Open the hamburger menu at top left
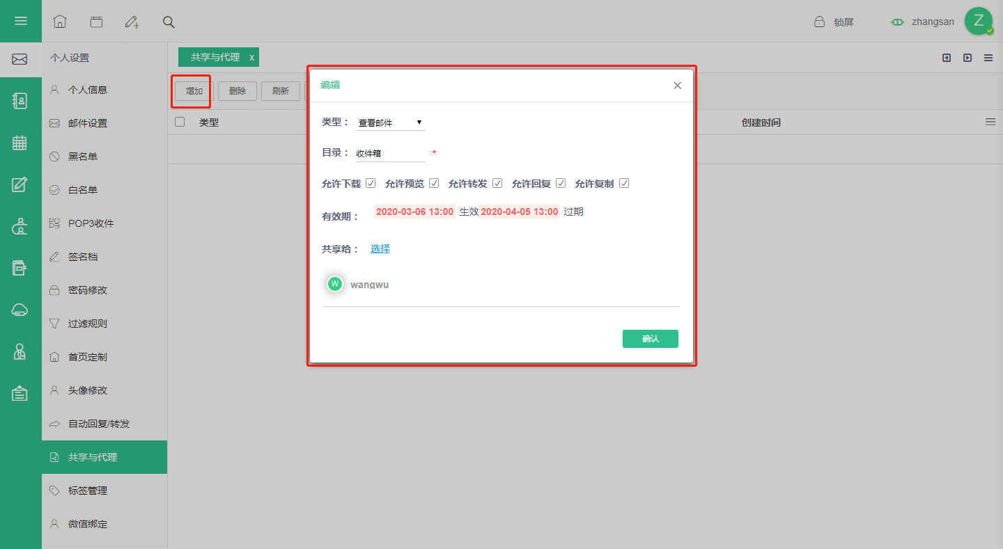 [21, 21]
